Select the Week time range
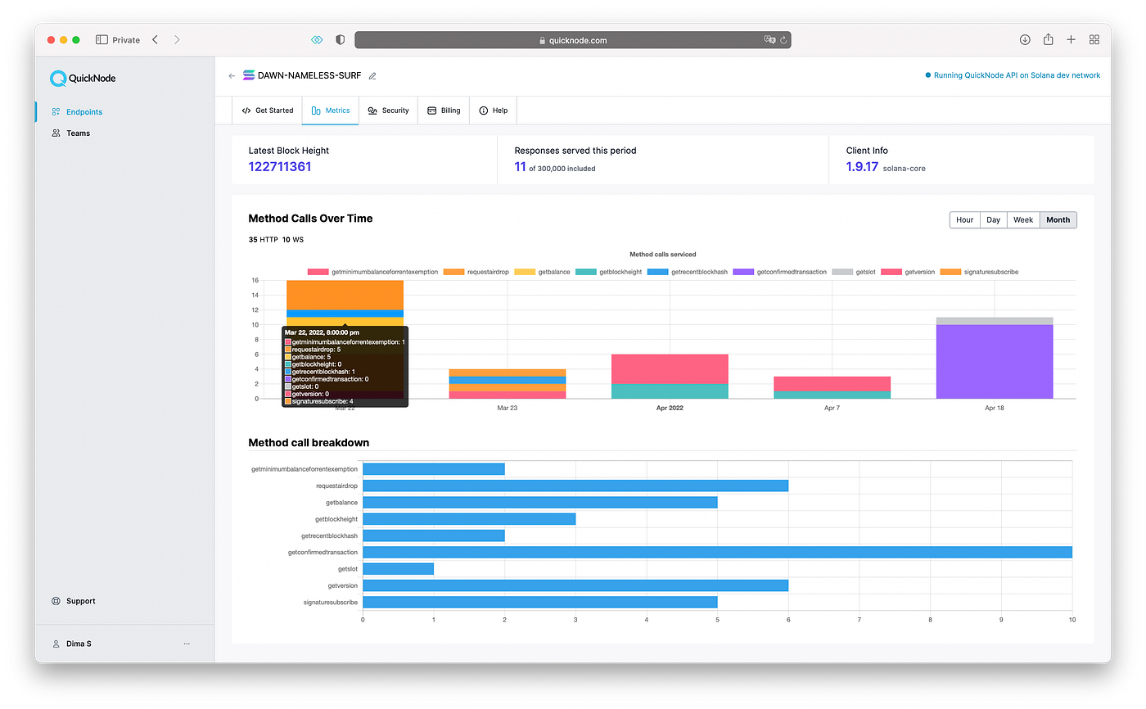The width and height of the screenshot is (1146, 709). [x=1023, y=219]
